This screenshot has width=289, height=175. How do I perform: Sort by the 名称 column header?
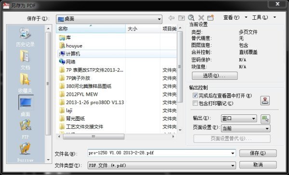click(91, 29)
